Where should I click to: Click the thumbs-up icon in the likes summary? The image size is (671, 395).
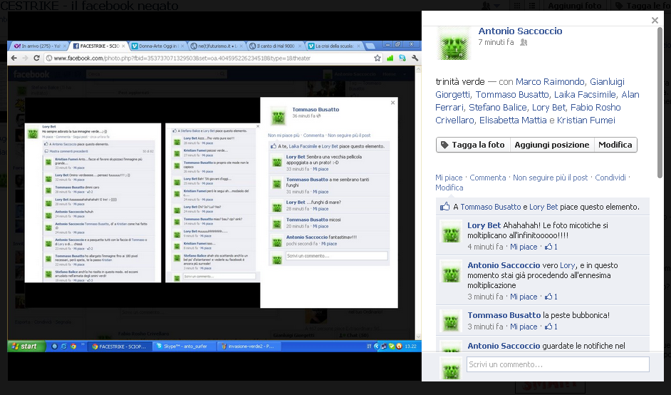(444, 207)
